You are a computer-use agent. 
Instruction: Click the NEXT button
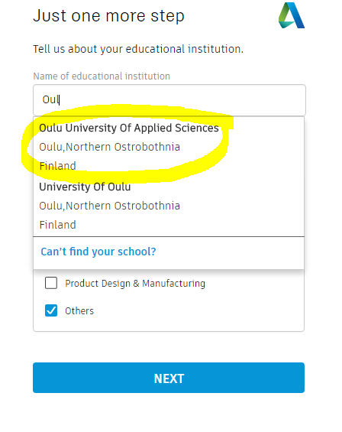(169, 378)
